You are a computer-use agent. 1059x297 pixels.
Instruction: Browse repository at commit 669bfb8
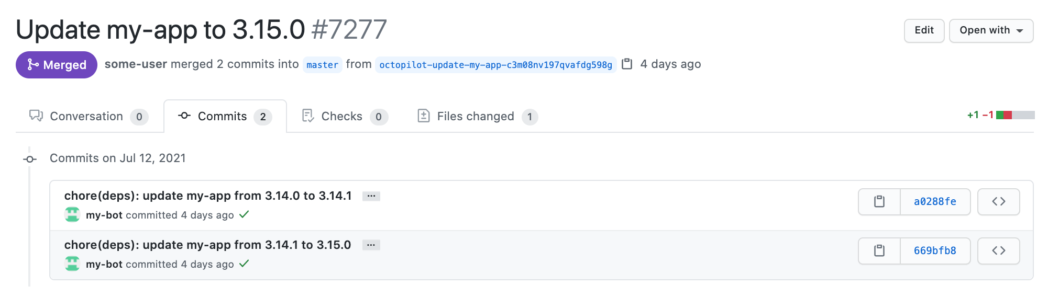(x=998, y=251)
